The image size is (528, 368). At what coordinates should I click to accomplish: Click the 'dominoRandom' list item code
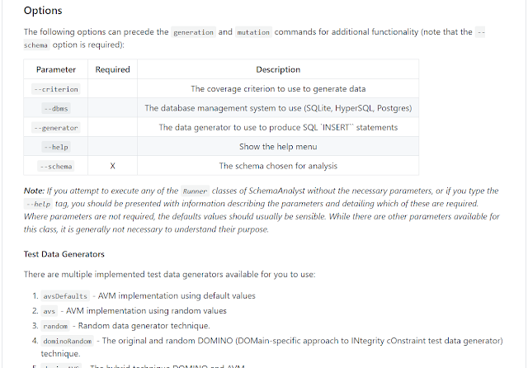click(67, 341)
